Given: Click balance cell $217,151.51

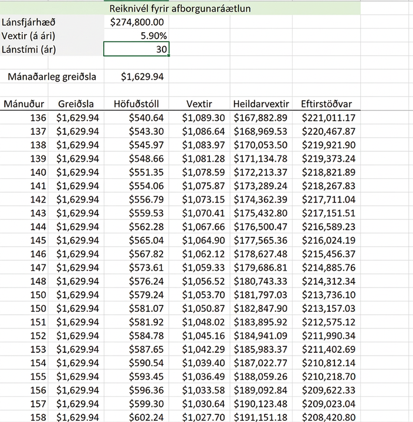Looking at the screenshot, I should (x=326, y=213).
